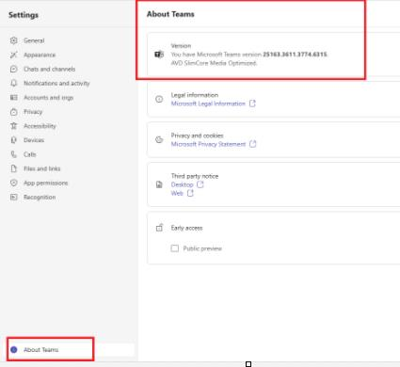Open Chats and channels settings
This screenshot has height=367, width=400.
coord(50,69)
